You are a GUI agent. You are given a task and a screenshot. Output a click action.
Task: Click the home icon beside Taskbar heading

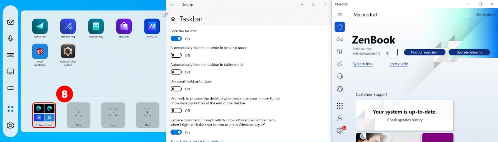pyautogui.click(x=173, y=19)
